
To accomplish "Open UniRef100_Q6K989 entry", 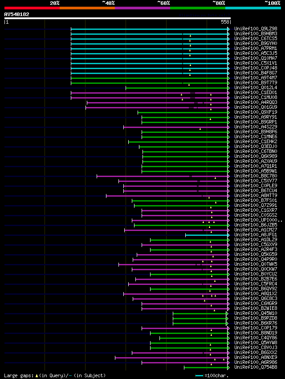I will [x=256, y=157].
